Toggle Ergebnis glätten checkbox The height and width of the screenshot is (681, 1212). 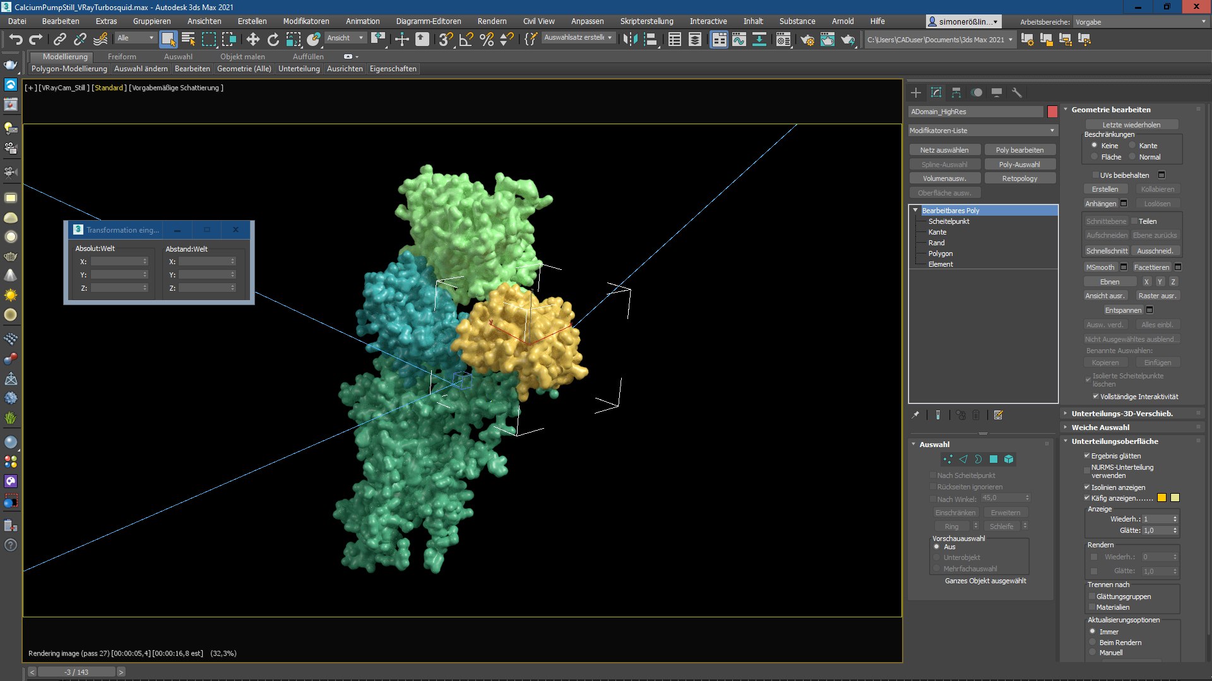point(1087,455)
